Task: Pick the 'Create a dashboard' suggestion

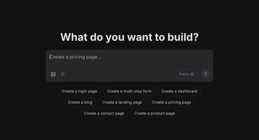Action: tap(179, 91)
